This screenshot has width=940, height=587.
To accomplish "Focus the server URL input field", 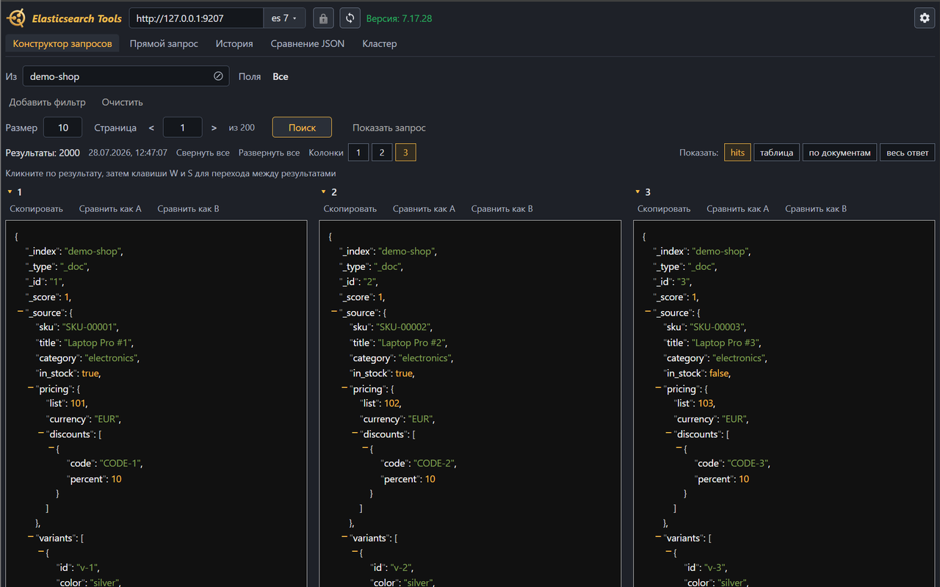I will click(x=196, y=18).
